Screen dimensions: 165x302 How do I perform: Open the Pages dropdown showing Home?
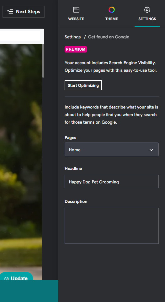click(x=112, y=149)
